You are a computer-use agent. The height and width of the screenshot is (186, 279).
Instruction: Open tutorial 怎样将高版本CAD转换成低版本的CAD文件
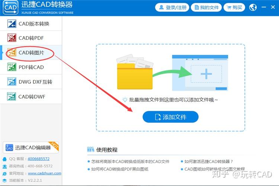click(x=130, y=161)
